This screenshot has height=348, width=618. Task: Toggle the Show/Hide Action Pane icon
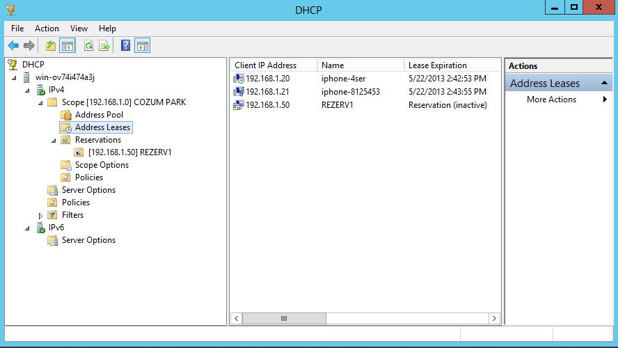[x=142, y=46]
